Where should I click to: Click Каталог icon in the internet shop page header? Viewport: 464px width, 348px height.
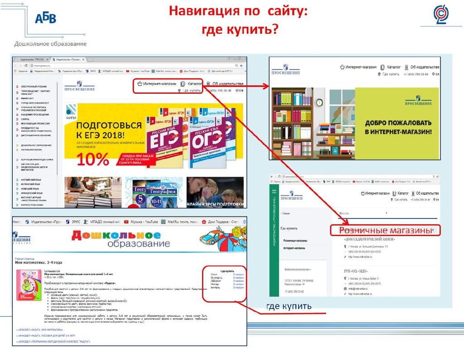pyautogui.click(x=382, y=67)
